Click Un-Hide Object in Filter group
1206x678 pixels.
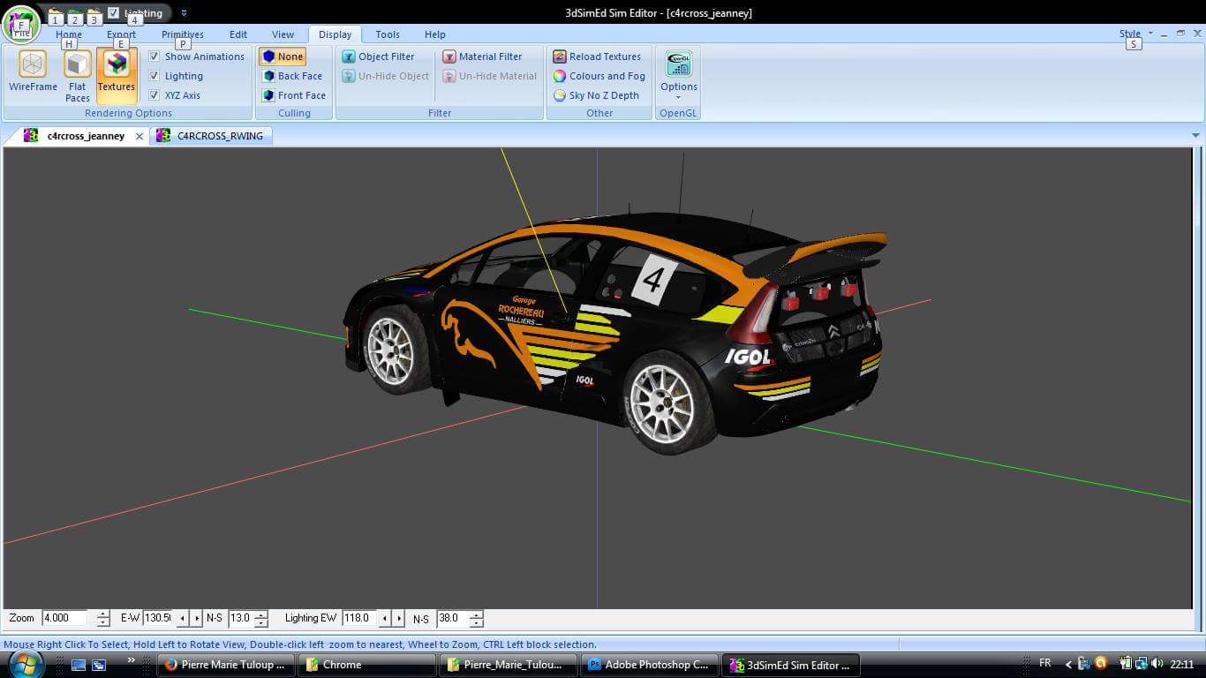tap(386, 76)
